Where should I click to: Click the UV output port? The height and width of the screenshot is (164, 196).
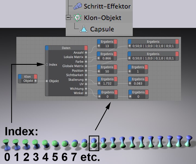[86, 84]
